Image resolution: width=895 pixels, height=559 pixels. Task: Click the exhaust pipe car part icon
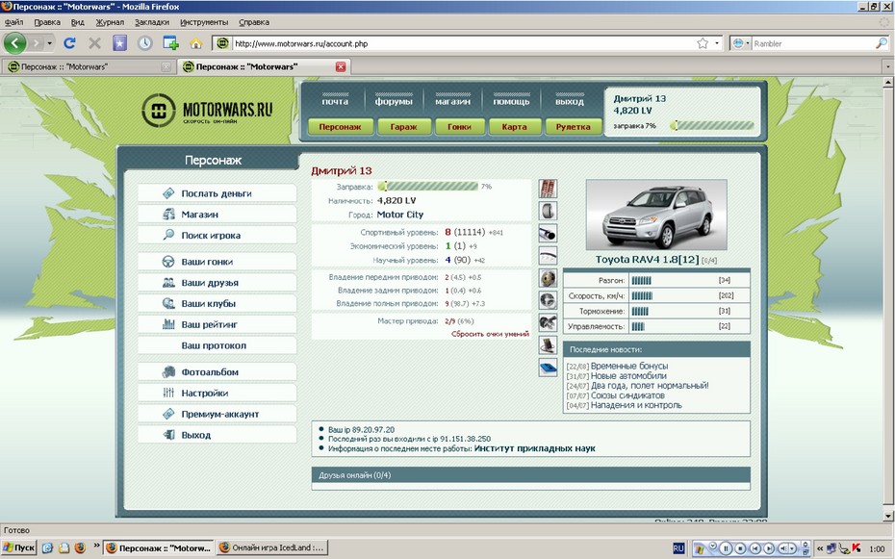pyautogui.click(x=548, y=233)
